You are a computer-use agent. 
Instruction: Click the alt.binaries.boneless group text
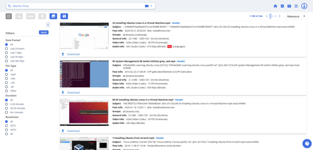tap(133, 76)
